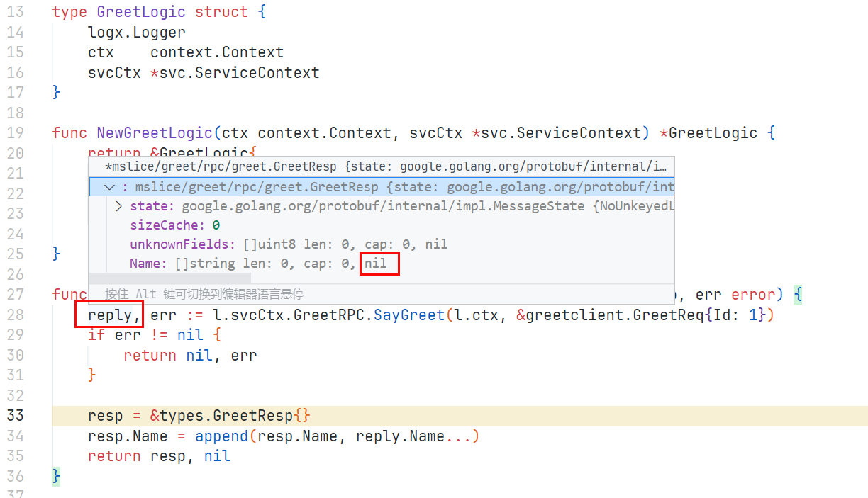Click the NewGreetLogic function name
The image size is (868, 498).
click(x=154, y=132)
